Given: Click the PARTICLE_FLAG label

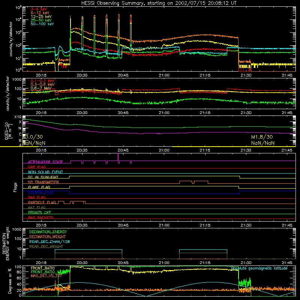Looking at the screenshot, I should (x=42, y=202).
